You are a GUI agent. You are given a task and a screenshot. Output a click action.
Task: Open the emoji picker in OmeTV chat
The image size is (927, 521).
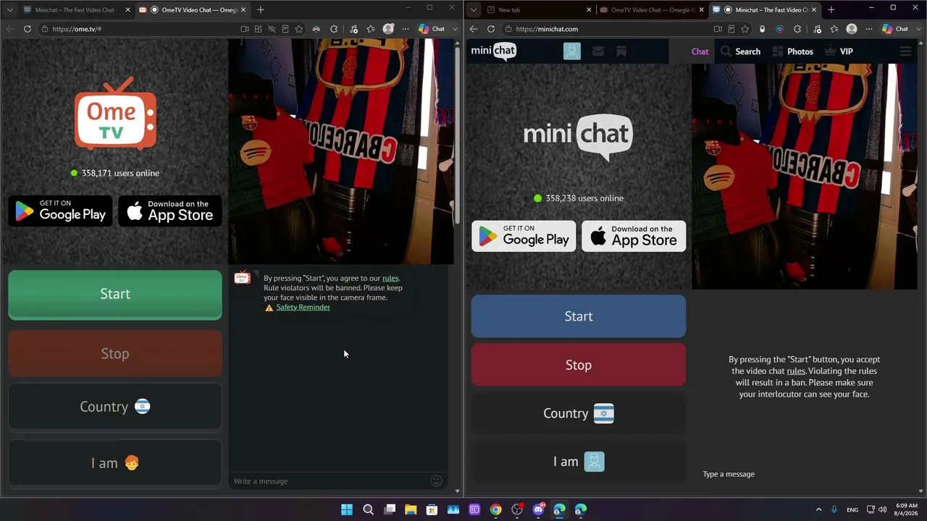436,481
